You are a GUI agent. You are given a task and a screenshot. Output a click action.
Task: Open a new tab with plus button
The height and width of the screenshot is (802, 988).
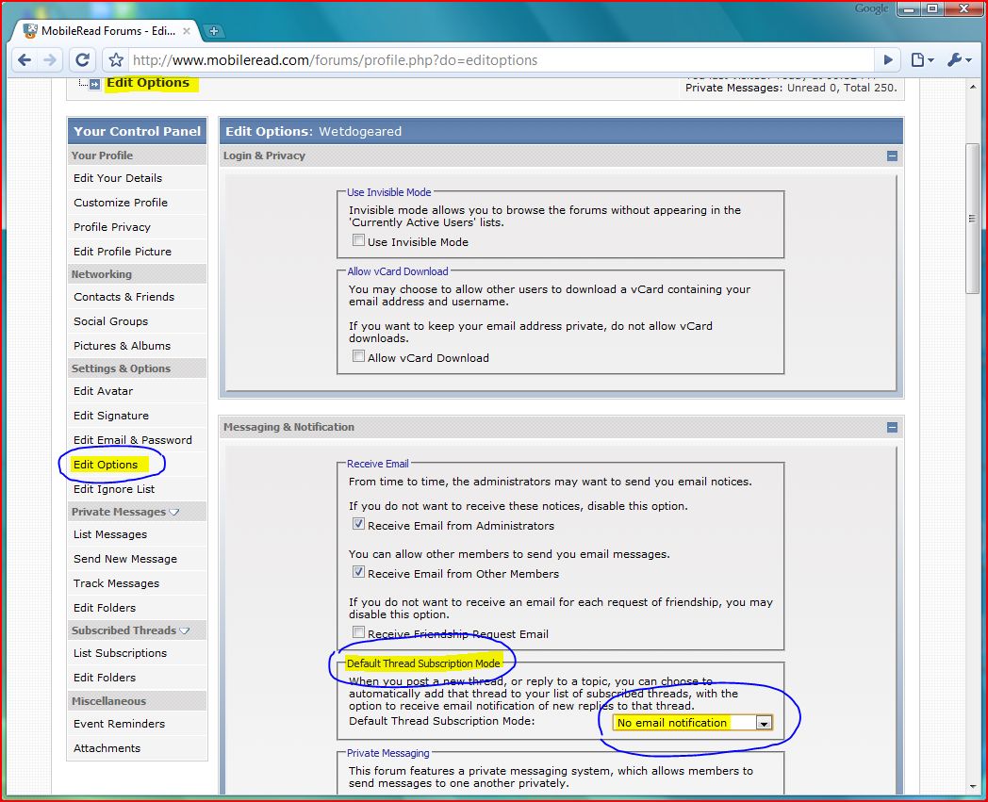214,31
